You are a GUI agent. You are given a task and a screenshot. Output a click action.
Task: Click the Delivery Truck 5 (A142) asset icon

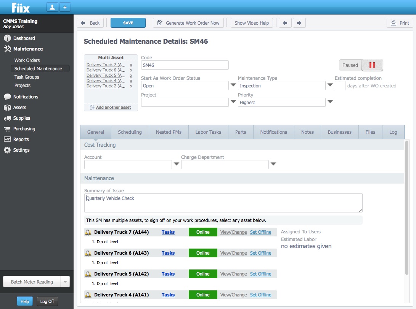coord(88,274)
